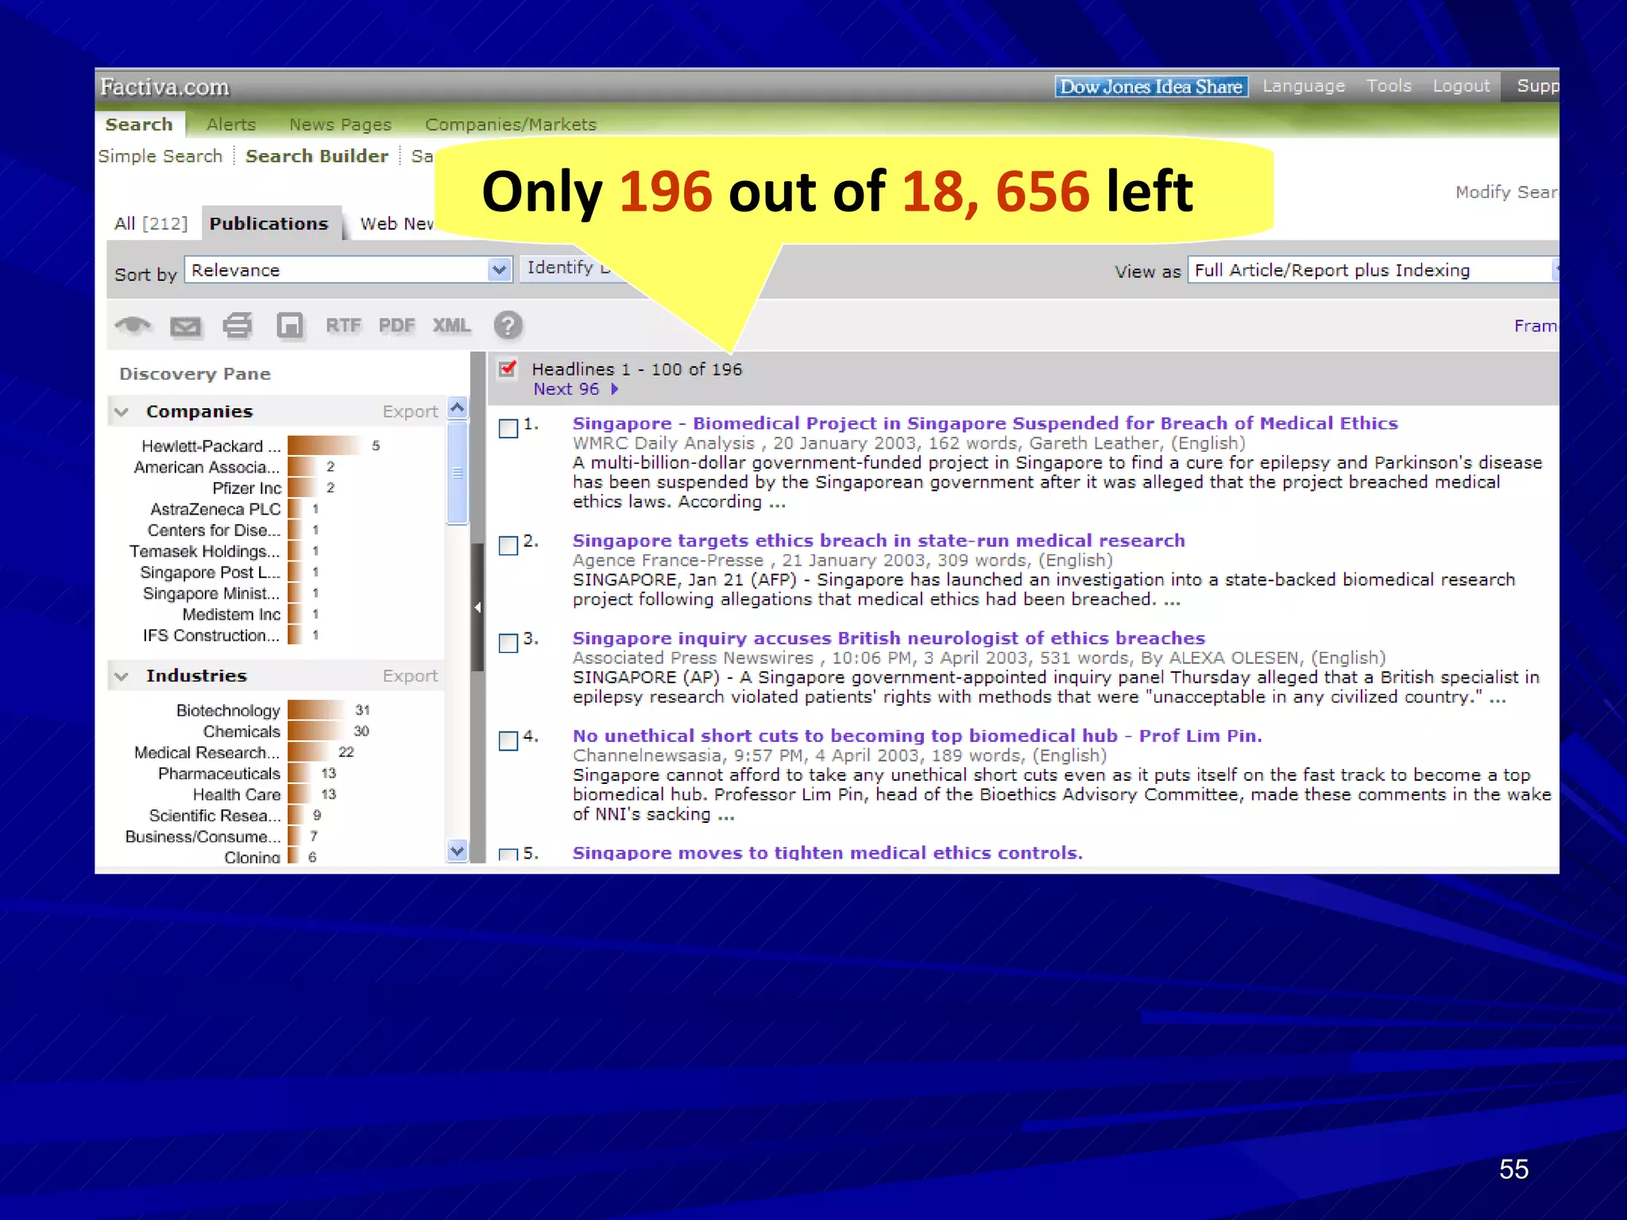Click the save floppy-disk icon

tap(289, 326)
